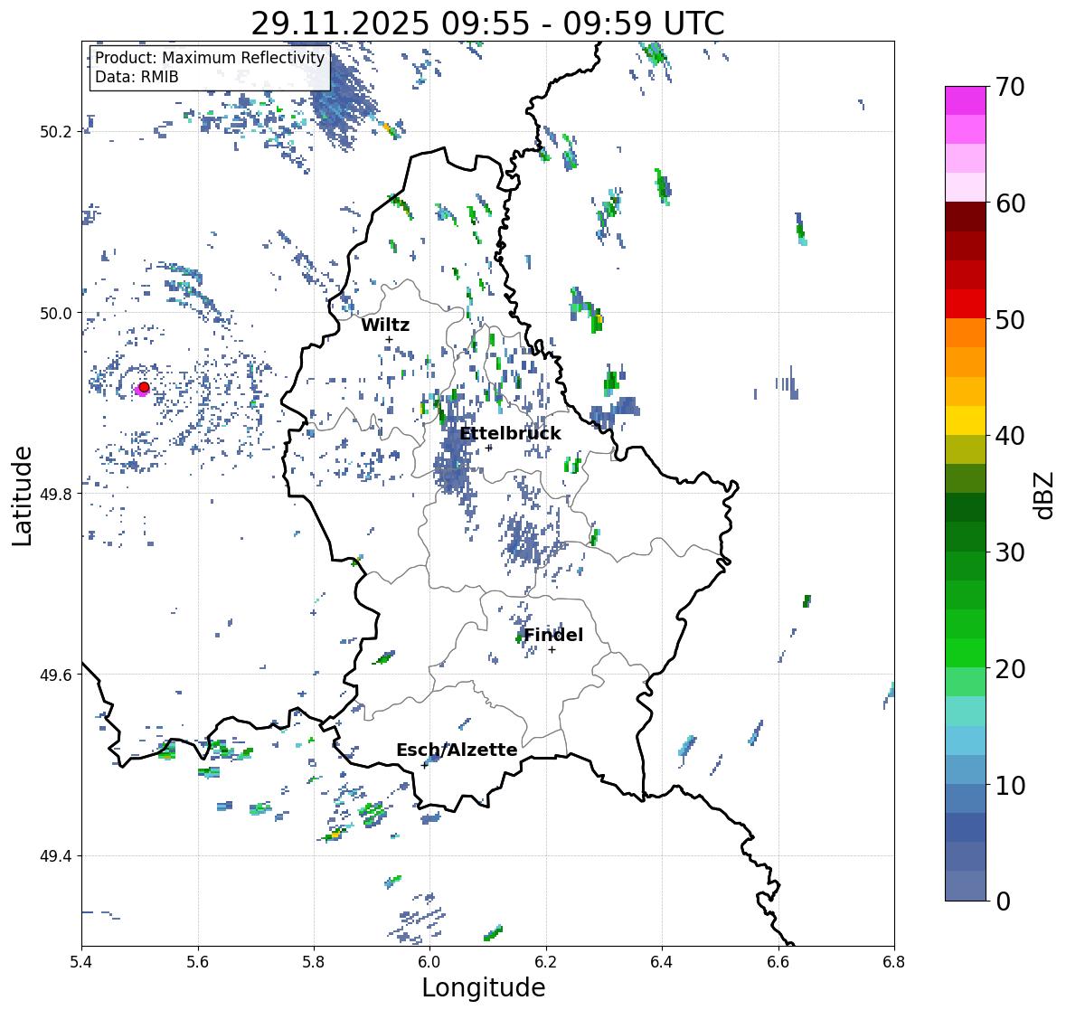The height and width of the screenshot is (1010, 1066).
Task: Click the 'dBZ' colorbar label
Action: click(x=1044, y=495)
